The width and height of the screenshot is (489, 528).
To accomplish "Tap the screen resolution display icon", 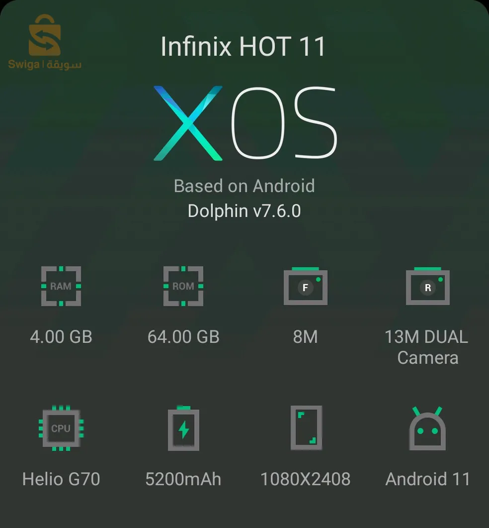I will [306, 427].
